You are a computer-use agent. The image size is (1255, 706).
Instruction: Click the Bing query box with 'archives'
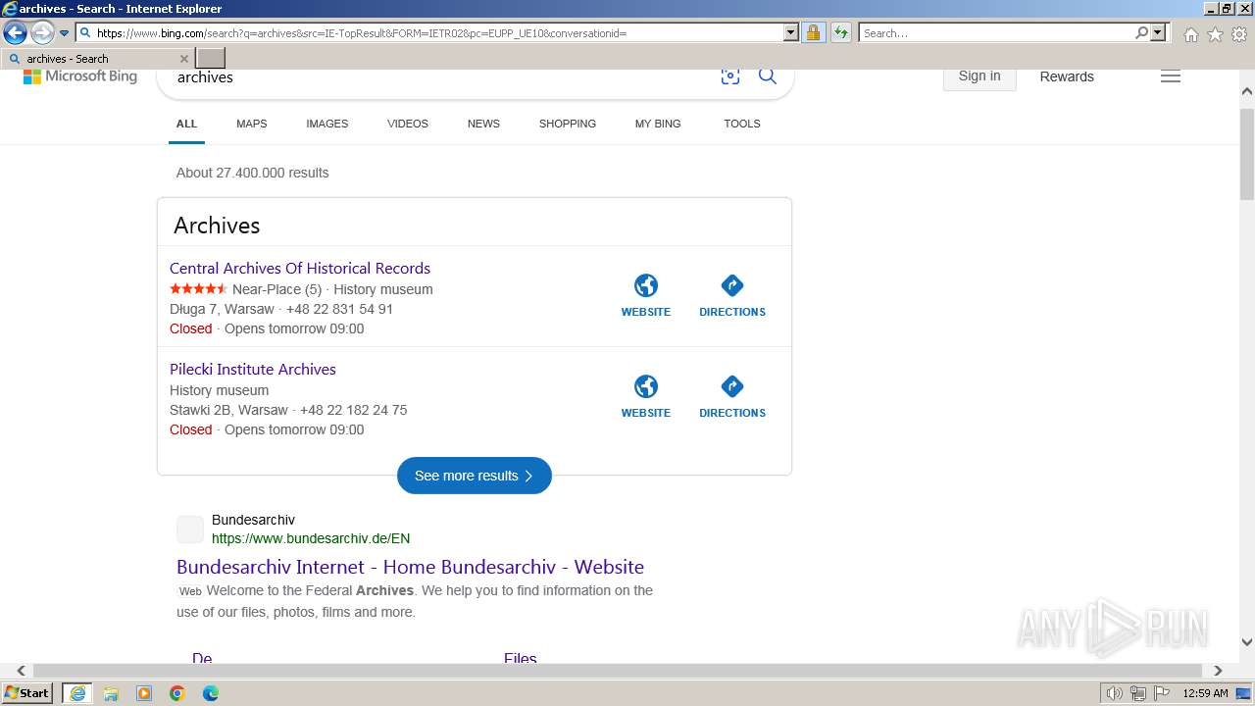441,77
